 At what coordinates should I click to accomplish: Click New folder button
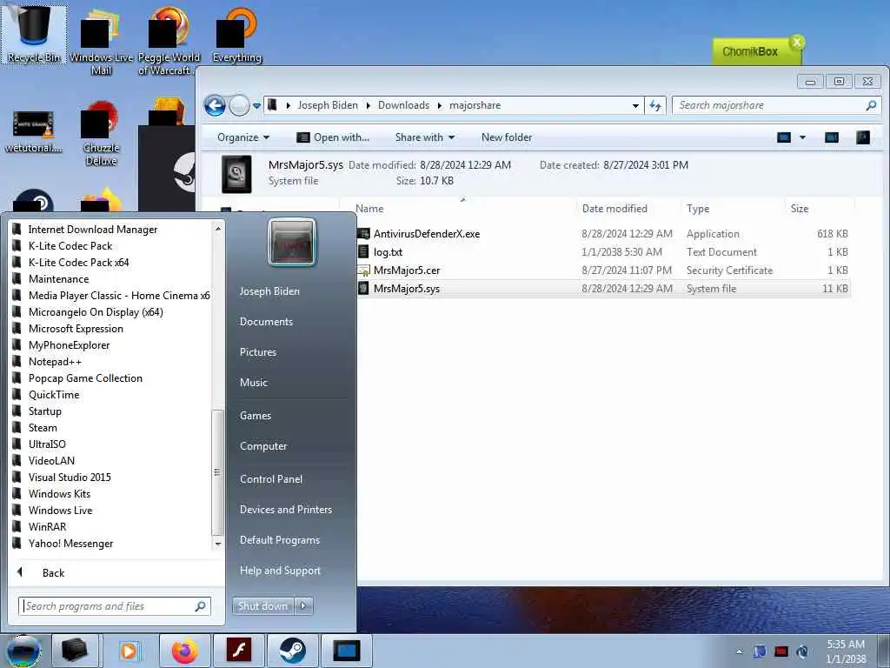(507, 137)
